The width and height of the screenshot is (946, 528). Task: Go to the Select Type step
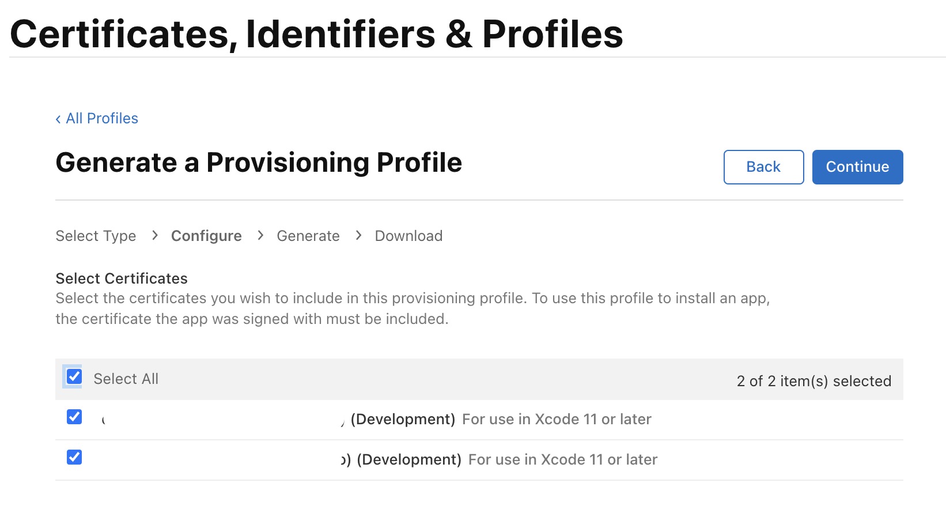click(x=96, y=236)
